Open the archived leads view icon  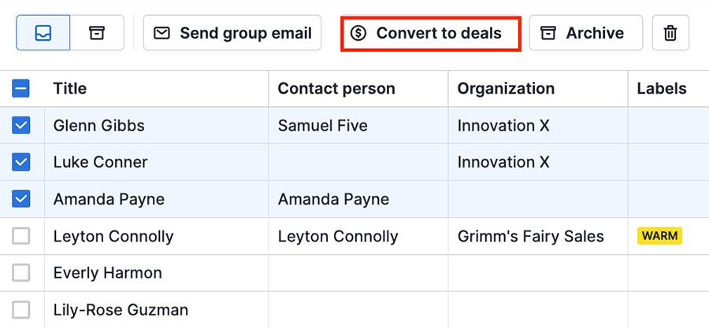coord(97,33)
